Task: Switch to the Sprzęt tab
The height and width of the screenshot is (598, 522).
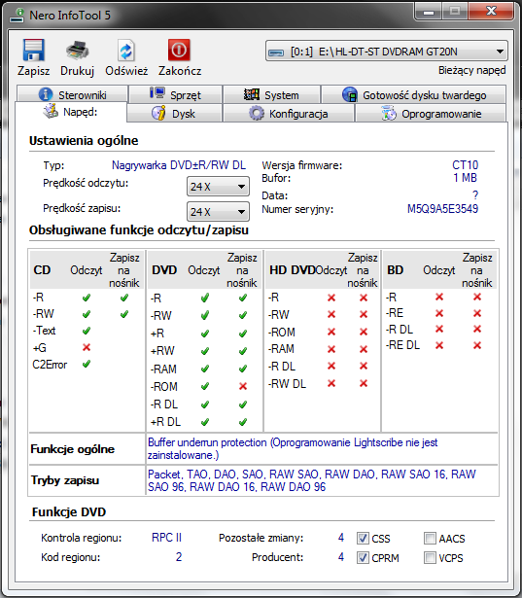Action: click(x=175, y=94)
